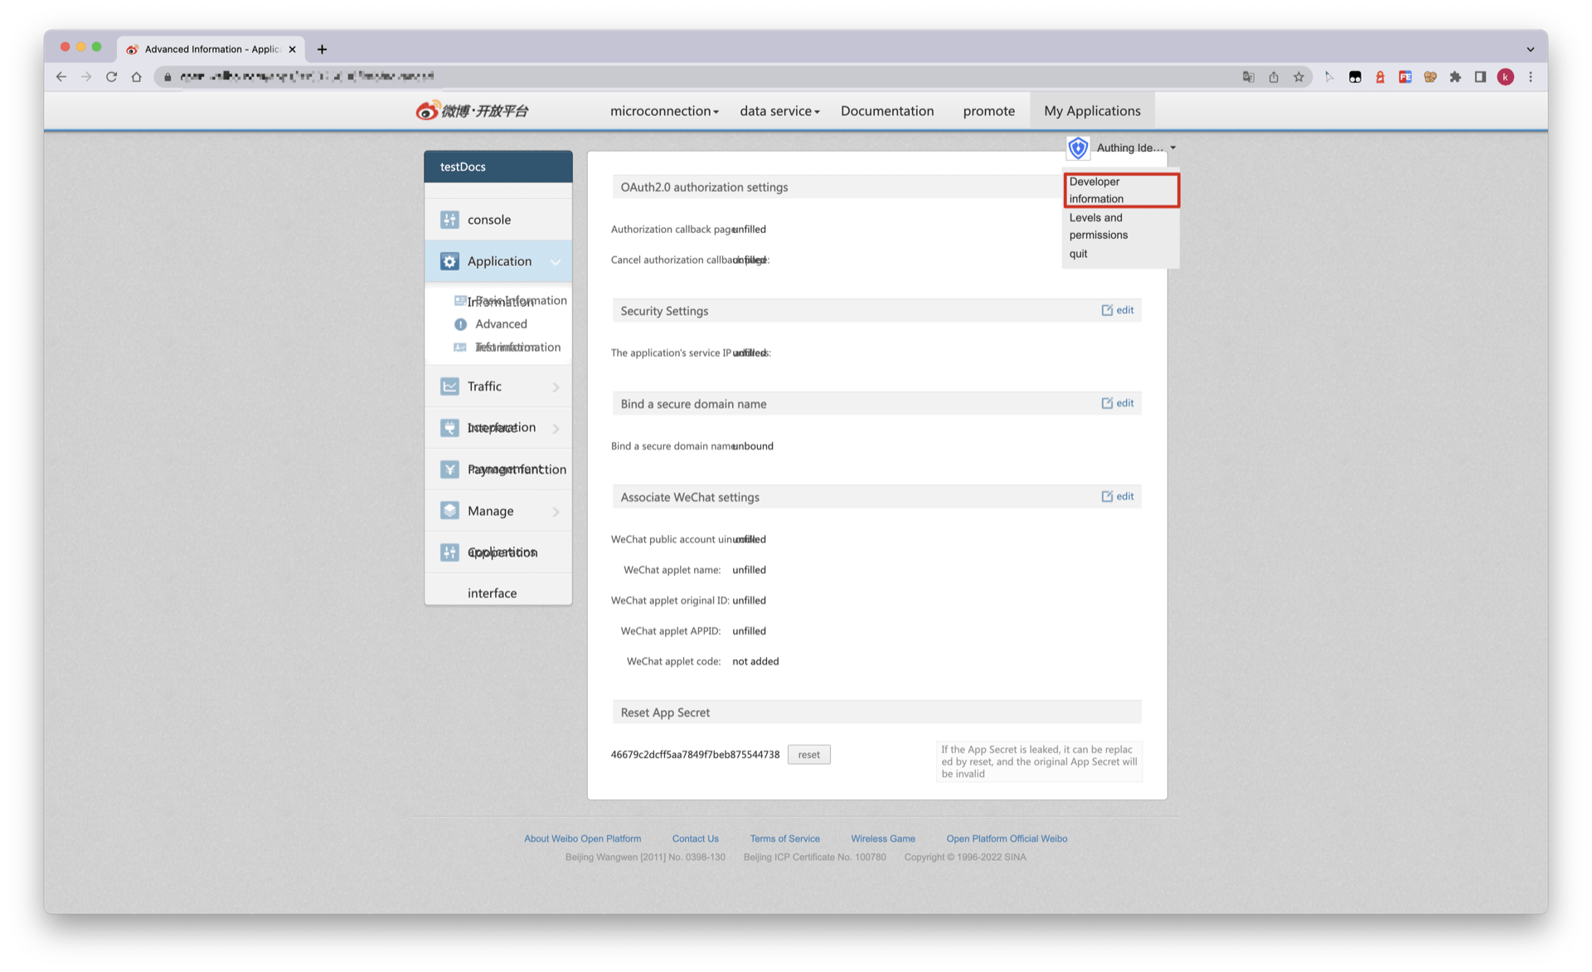The width and height of the screenshot is (1592, 972).
Task: Expand the Traffic sidebar chevron
Action: pos(556,387)
